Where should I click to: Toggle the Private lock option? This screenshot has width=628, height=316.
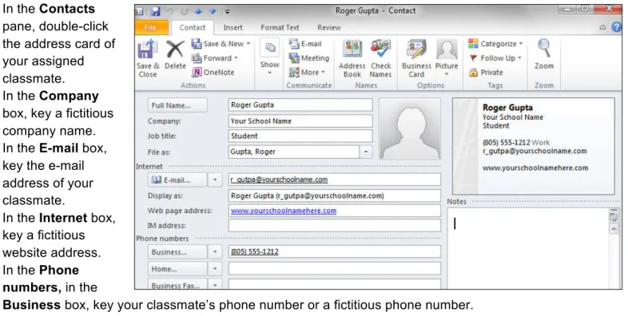click(486, 73)
